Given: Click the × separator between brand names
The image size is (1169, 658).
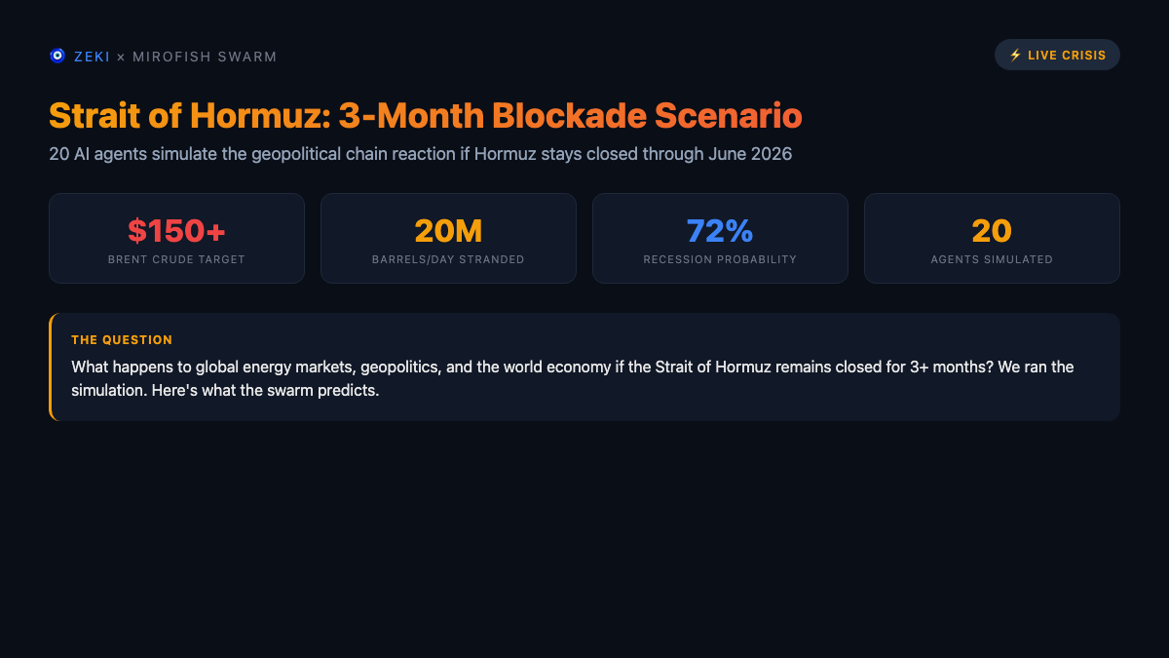Looking at the screenshot, I should 121,57.
